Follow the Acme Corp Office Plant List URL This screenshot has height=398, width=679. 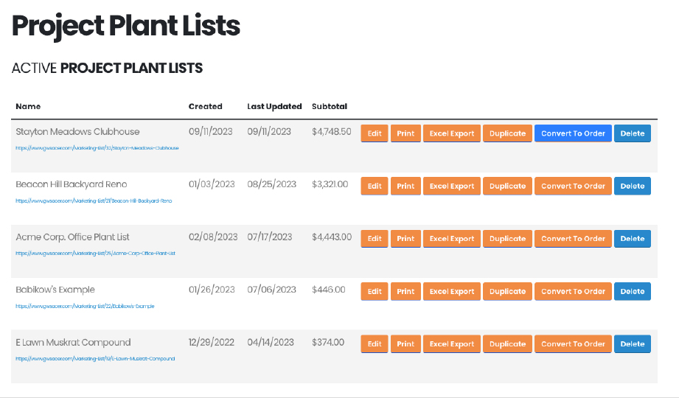coord(95,254)
